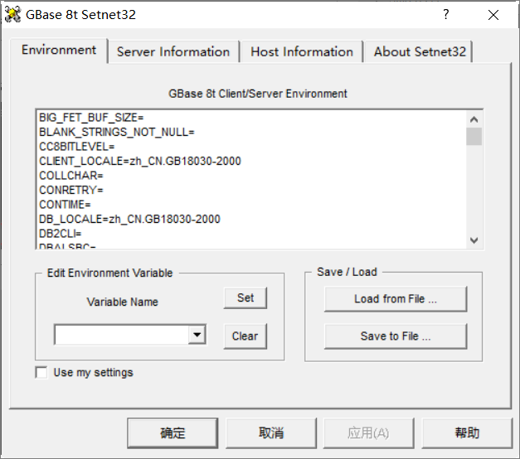
Task: Select the About Setnet32 tab
Action: coord(420,51)
